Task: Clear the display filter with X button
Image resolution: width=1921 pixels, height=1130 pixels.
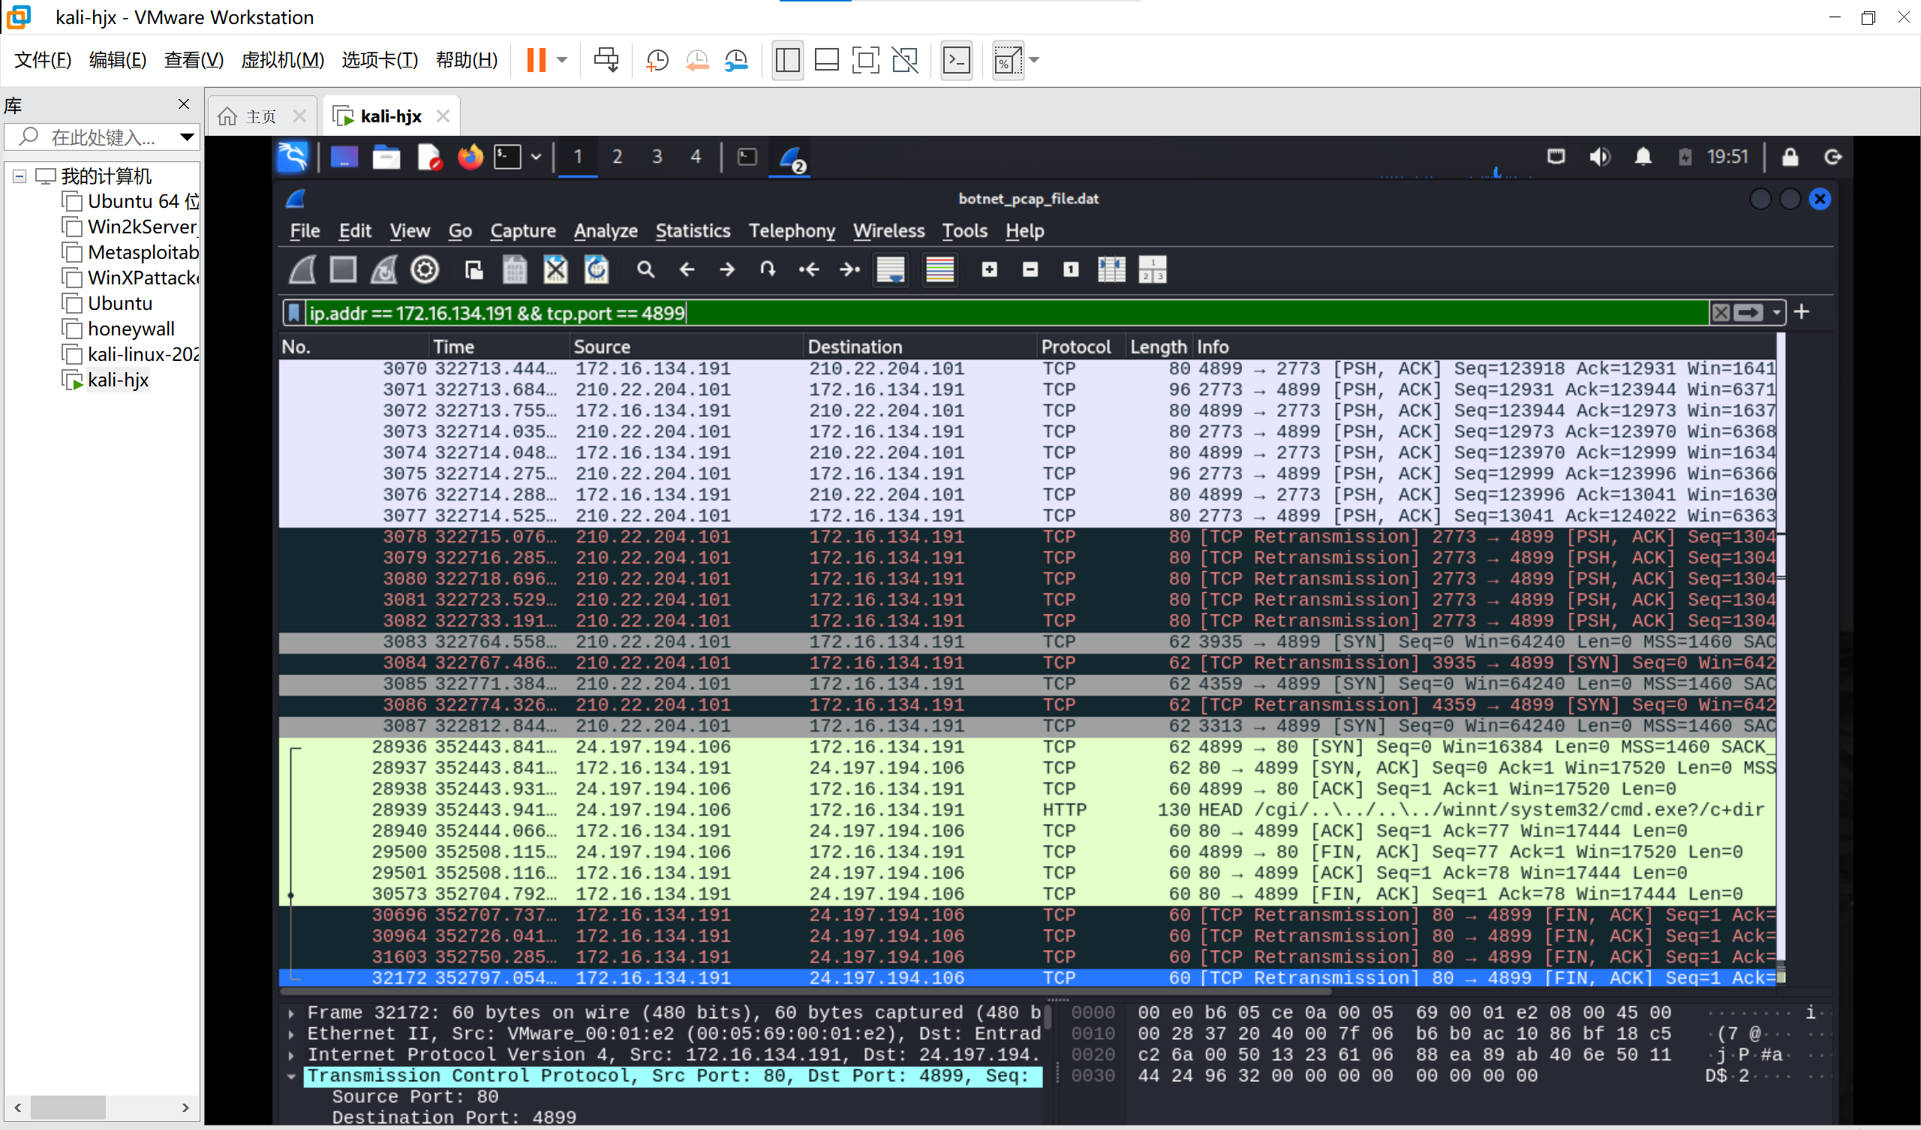Action: 1721,313
